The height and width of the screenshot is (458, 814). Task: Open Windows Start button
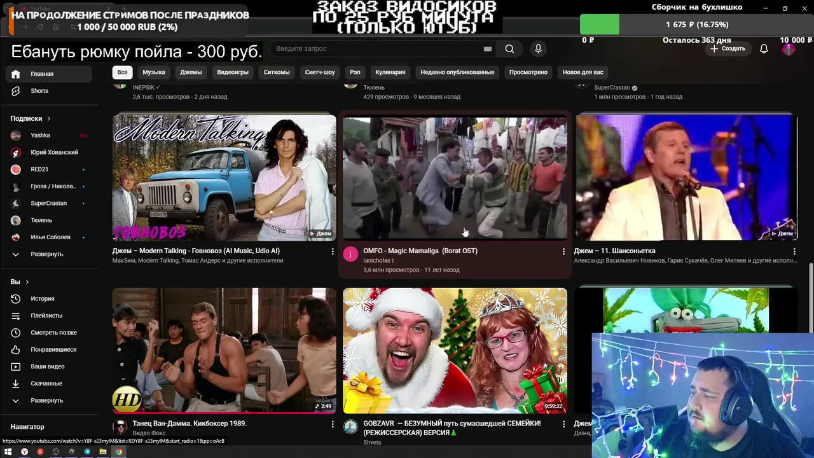coord(8,452)
